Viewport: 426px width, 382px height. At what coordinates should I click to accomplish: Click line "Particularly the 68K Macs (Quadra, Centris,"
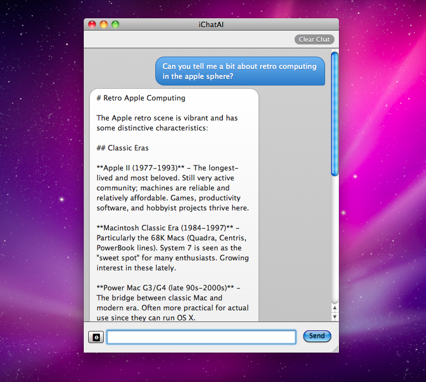tap(171, 238)
